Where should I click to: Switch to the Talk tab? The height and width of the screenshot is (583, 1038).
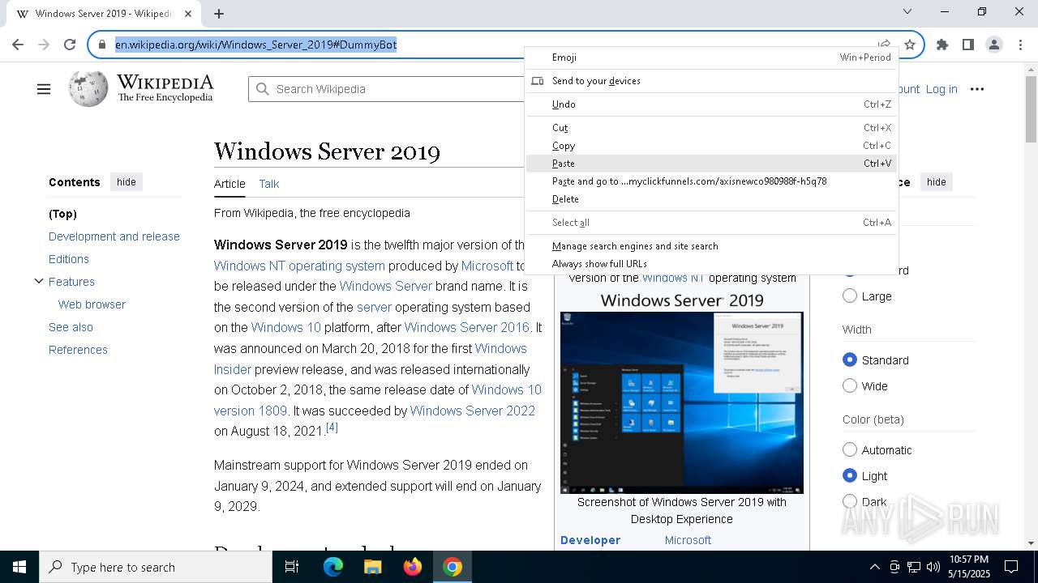pos(268,184)
